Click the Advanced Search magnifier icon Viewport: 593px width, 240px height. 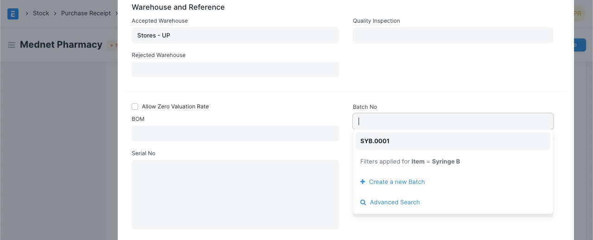coord(363,202)
